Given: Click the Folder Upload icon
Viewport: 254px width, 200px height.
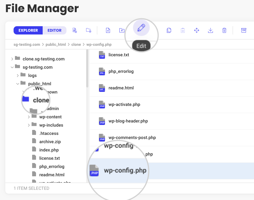Looking at the screenshot, I should point(122,30).
